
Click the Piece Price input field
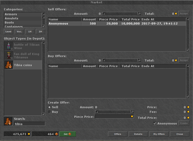click(114, 116)
